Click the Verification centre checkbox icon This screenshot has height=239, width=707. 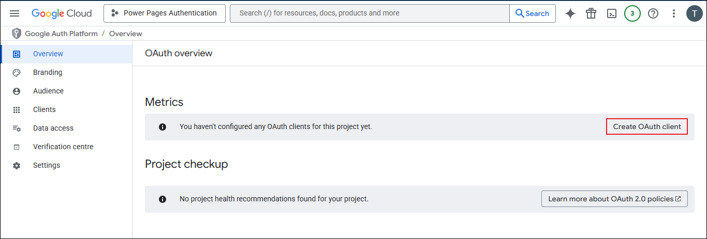(17, 147)
